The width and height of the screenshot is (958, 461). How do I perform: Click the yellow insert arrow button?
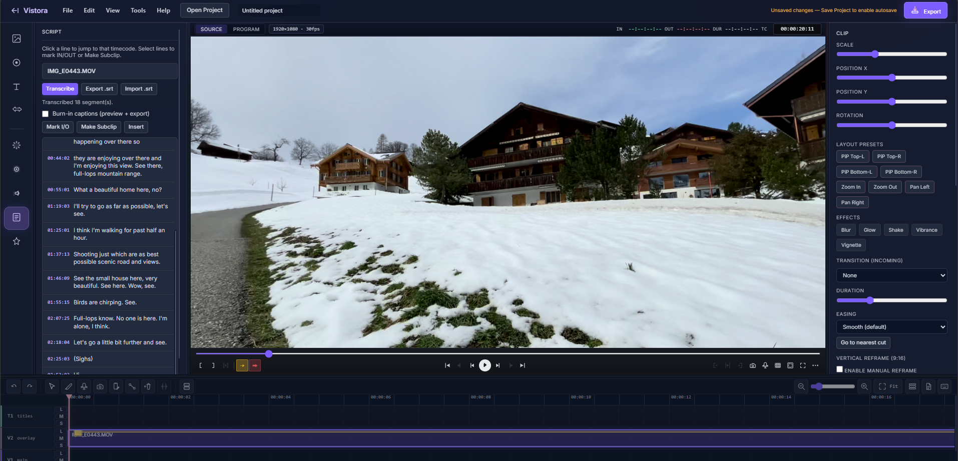[x=242, y=365]
